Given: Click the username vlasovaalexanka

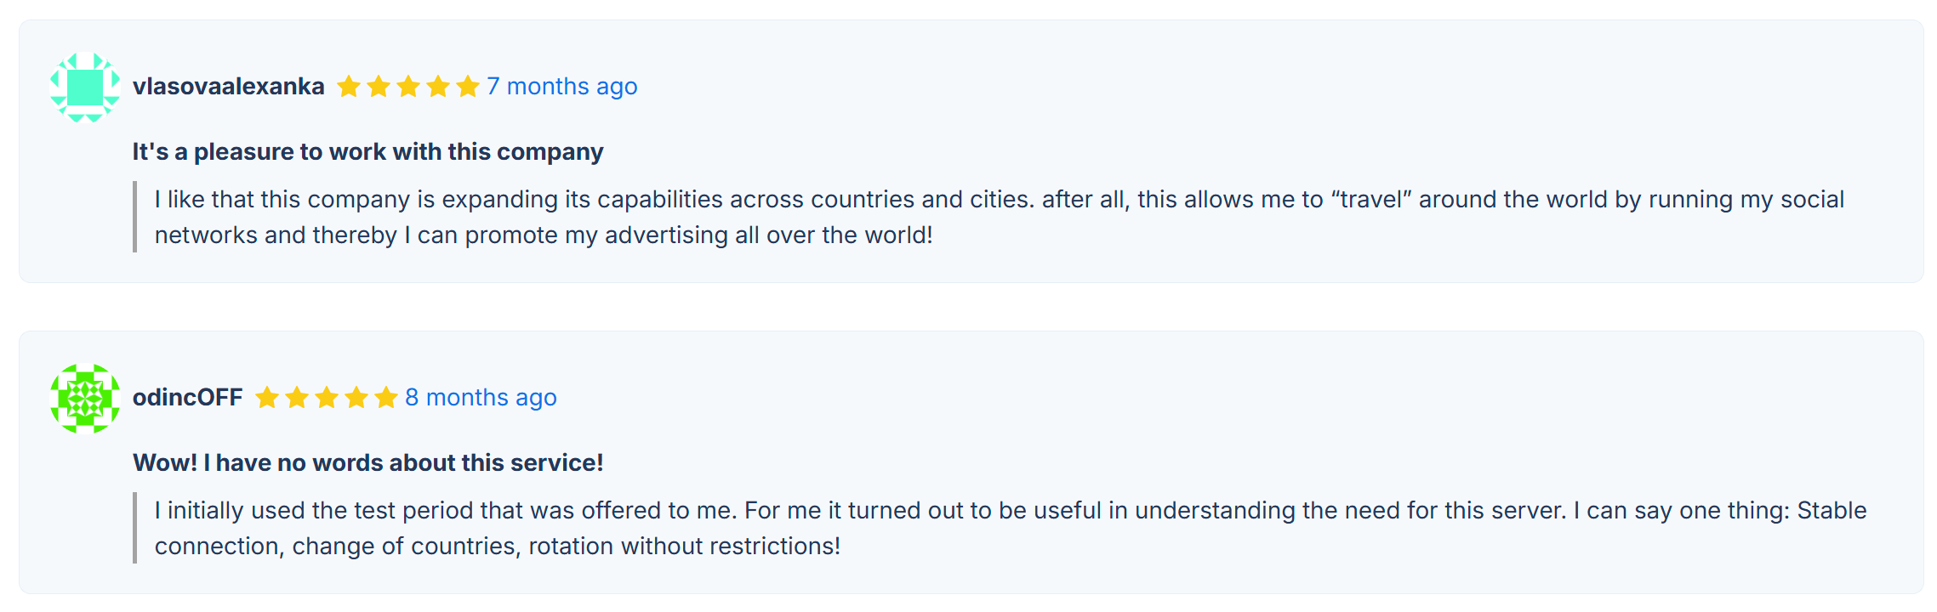Looking at the screenshot, I should point(228,87).
